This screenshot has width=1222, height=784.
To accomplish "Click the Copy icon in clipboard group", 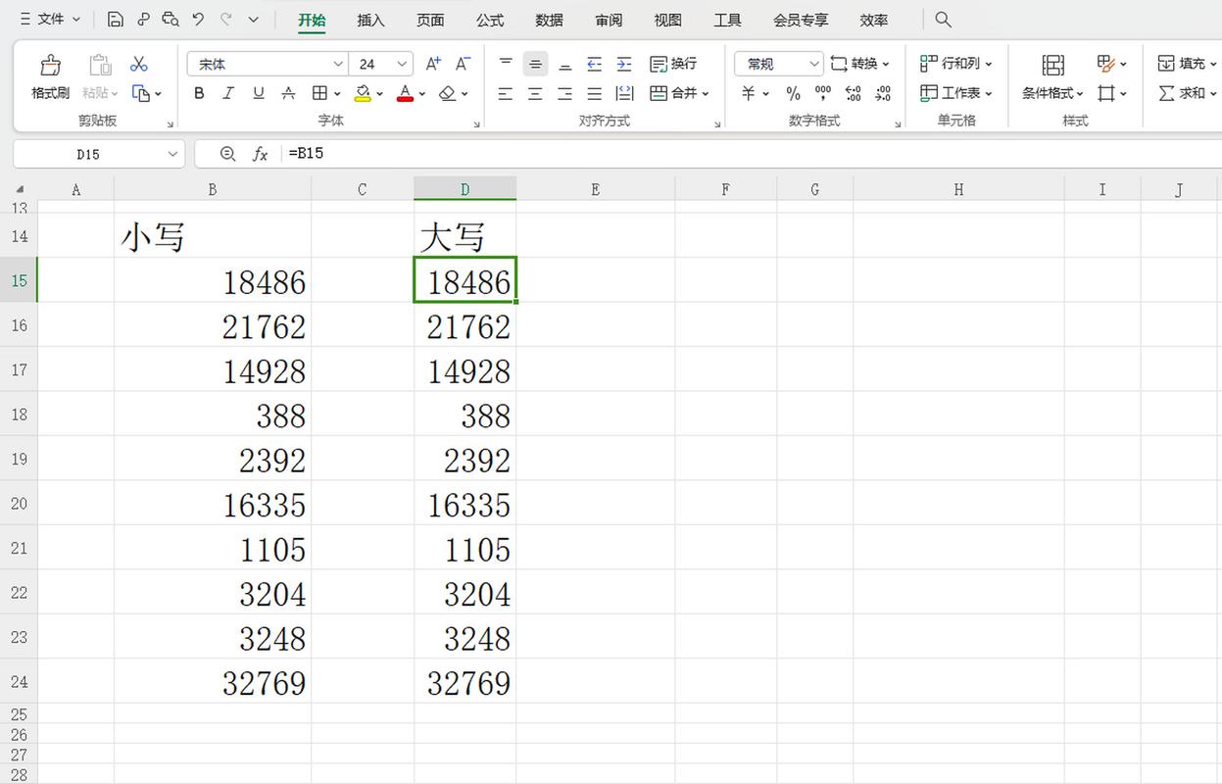I will click(141, 93).
